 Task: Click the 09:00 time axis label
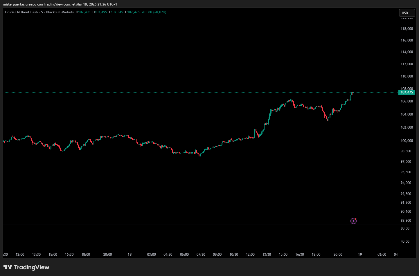click(x=217, y=255)
